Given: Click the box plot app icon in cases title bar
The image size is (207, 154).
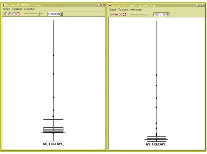Looking at the screenshot, I should pos(3,5).
